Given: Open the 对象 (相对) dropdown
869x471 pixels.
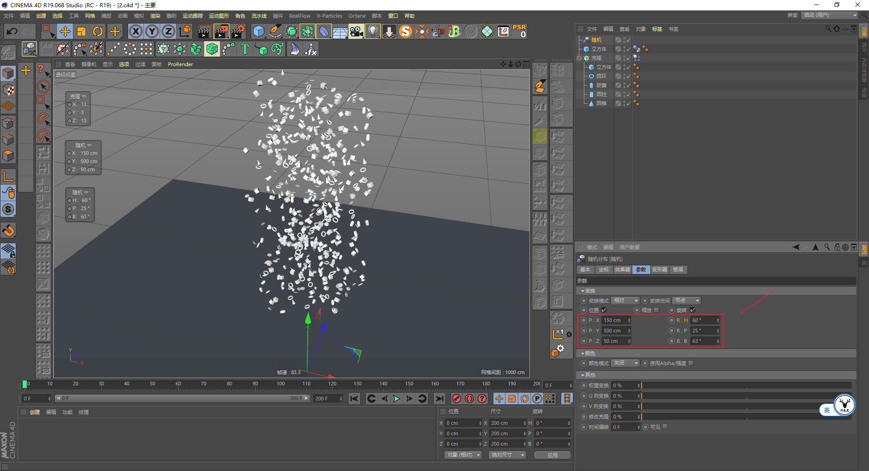Looking at the screenshot, I should [463, 455].
